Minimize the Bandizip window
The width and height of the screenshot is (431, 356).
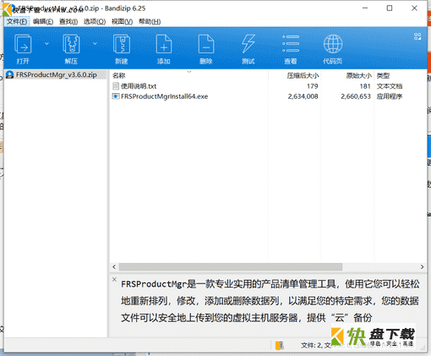pos(365,8)
